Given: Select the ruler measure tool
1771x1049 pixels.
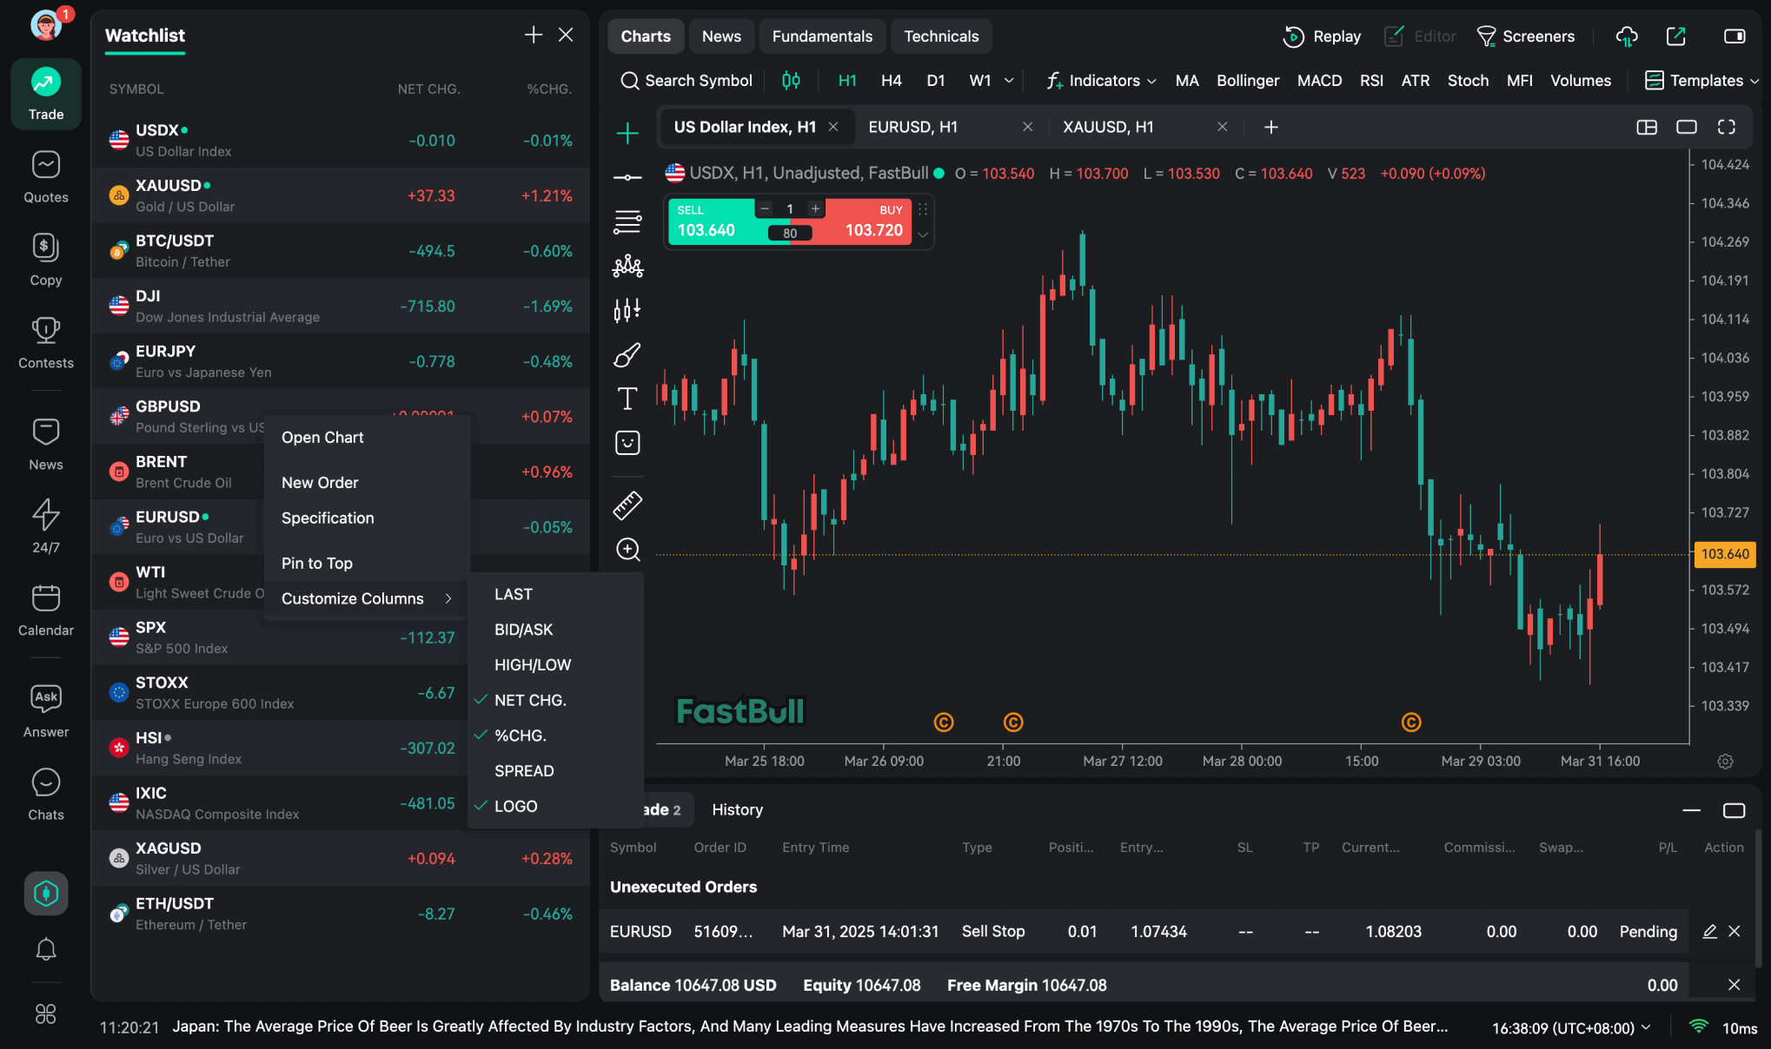Looking at the screenshot, I should [627, 505].
